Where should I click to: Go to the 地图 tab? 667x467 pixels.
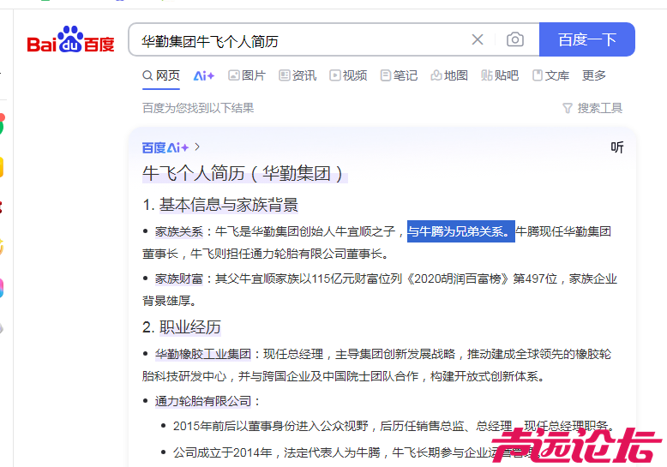449,75
